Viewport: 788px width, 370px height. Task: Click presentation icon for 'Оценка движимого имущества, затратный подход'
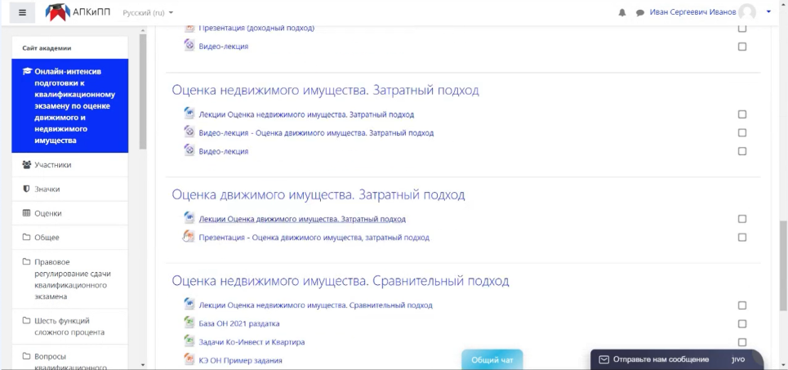(189, 238)
